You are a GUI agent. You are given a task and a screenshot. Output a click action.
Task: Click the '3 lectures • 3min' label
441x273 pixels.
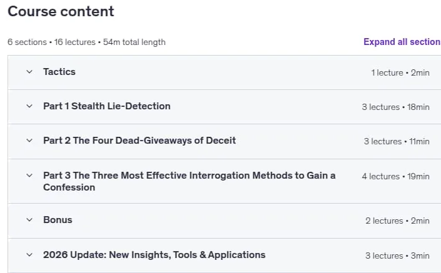click(x=397, y=256)
